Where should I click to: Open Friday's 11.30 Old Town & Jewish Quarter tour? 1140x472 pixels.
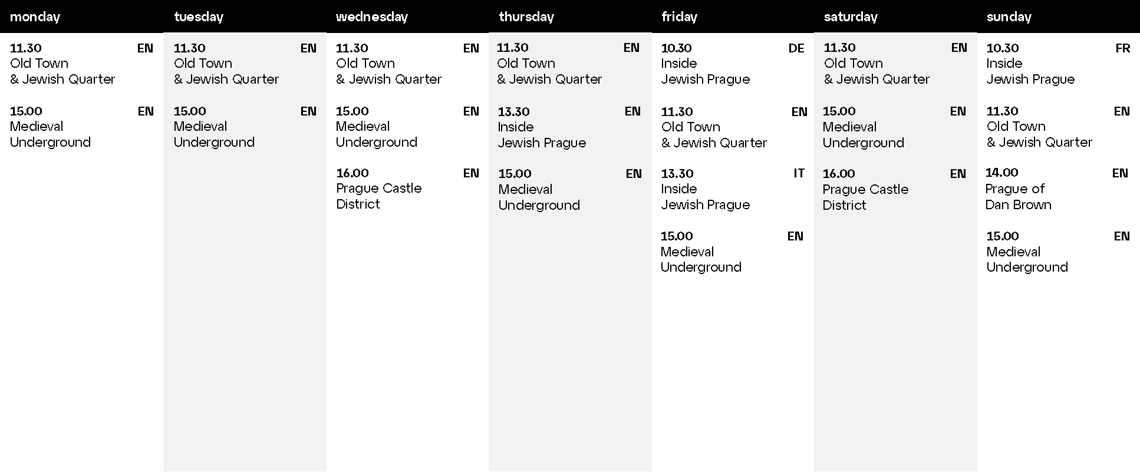pyautogui.click(x=714, y=135)
